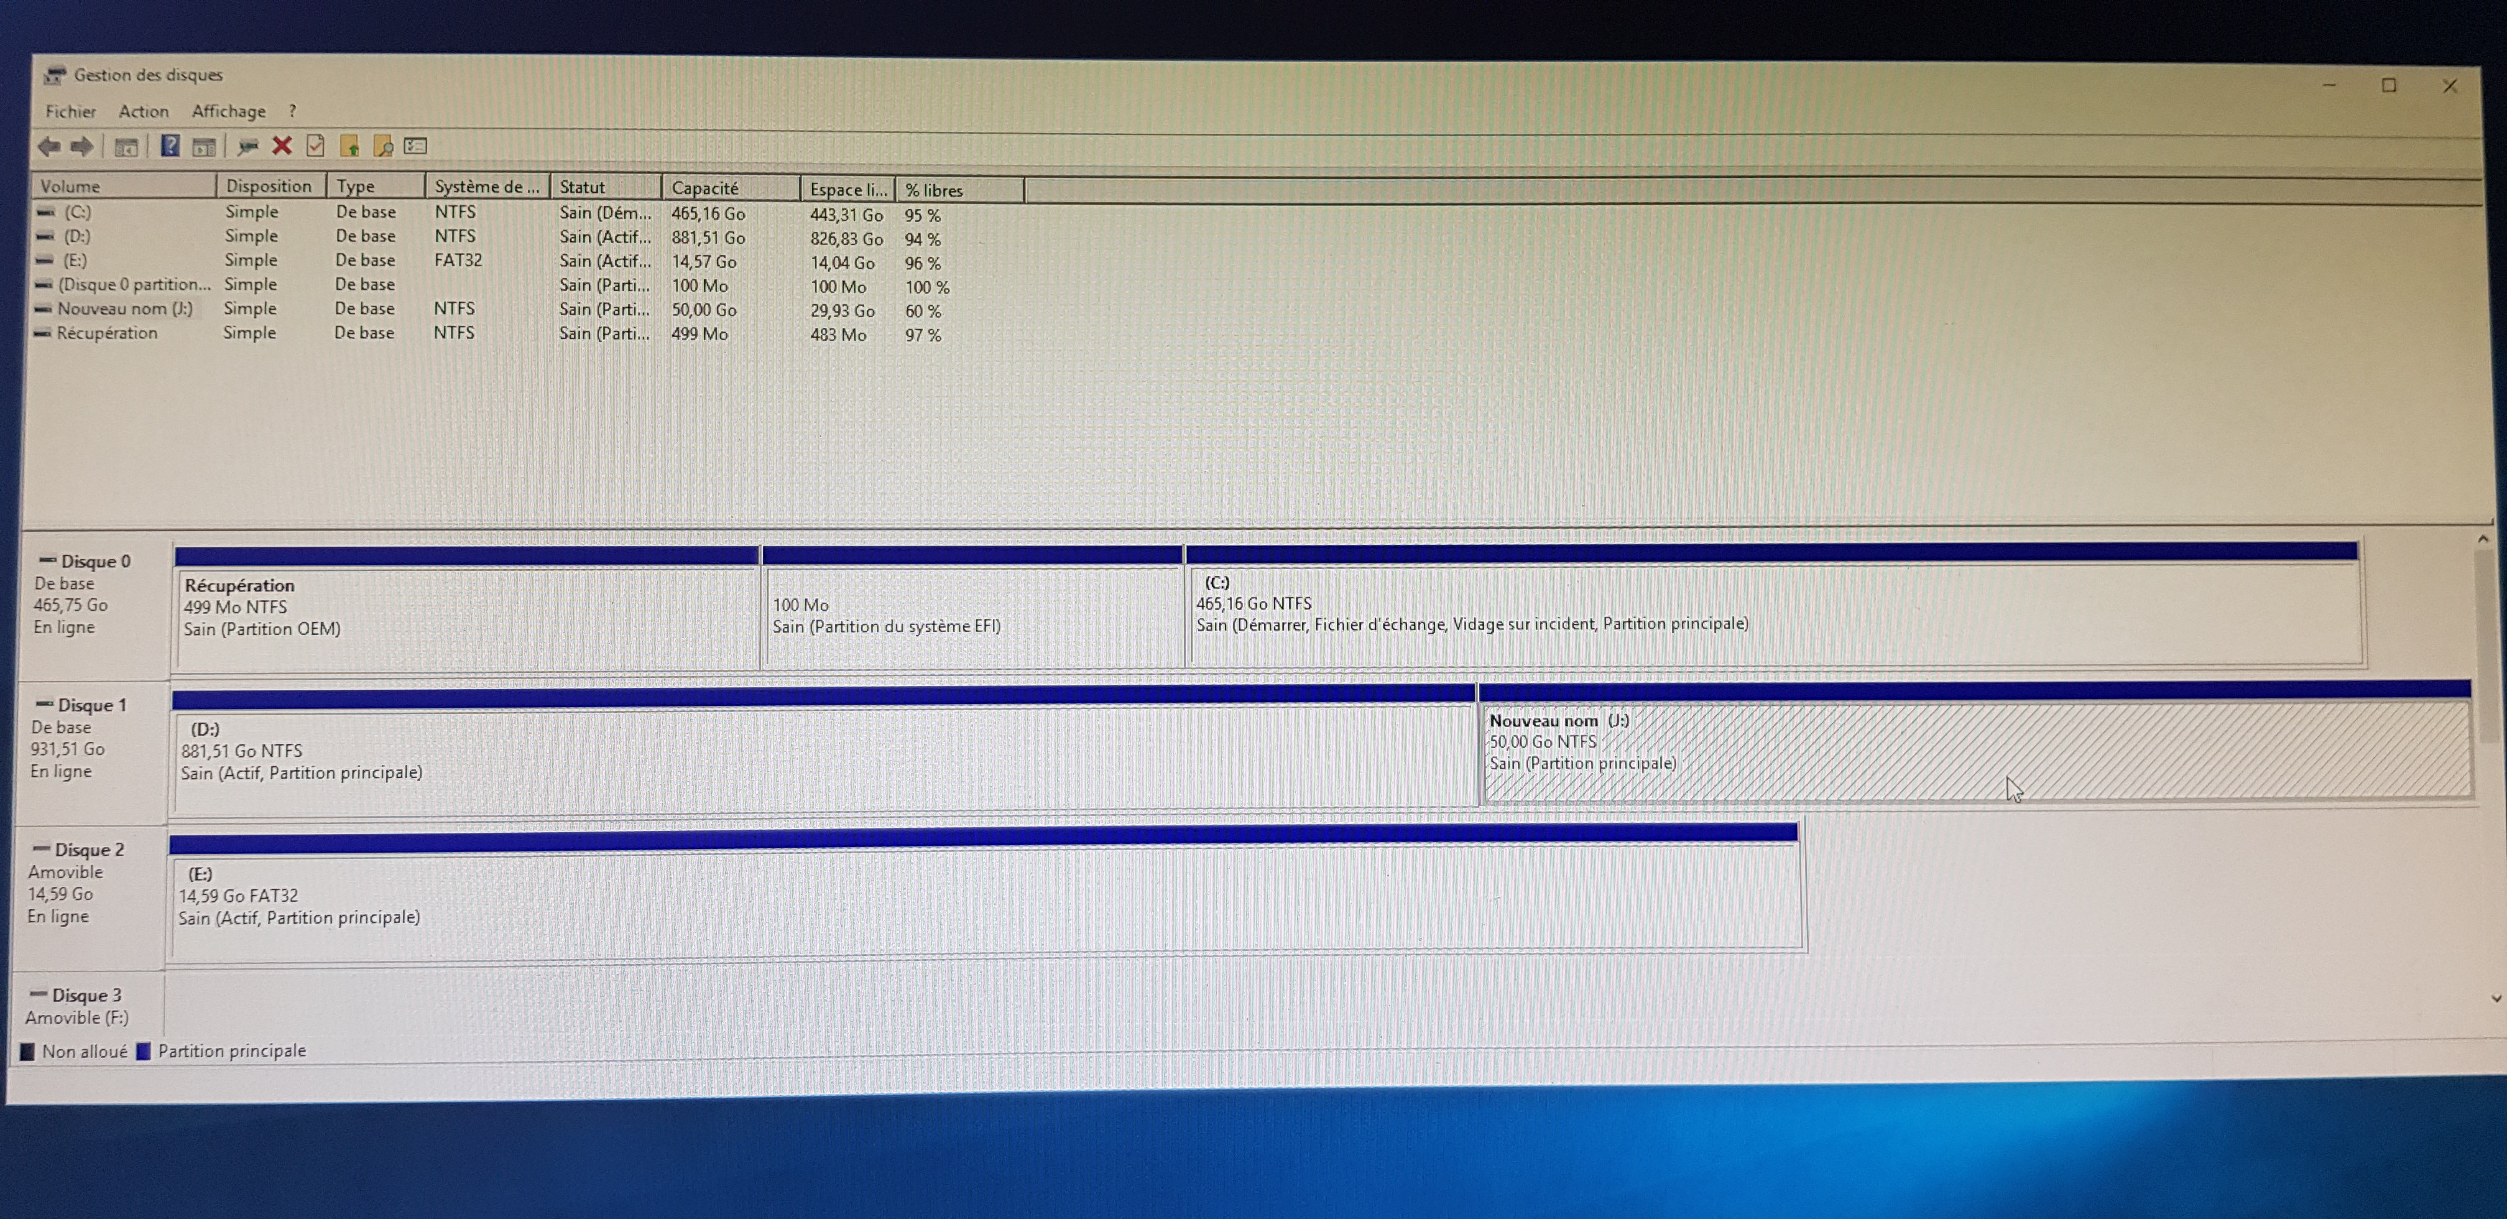Image resolution: width=2507 pixels, height=1219 pixels.
Task: Click the connect drive plug icon
Action: point(248,146)
